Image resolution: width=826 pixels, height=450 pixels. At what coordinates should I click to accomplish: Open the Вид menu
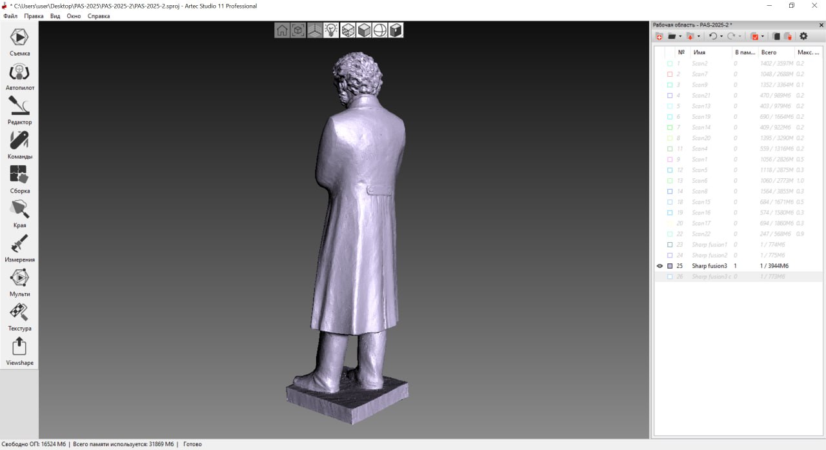[55, 16]
